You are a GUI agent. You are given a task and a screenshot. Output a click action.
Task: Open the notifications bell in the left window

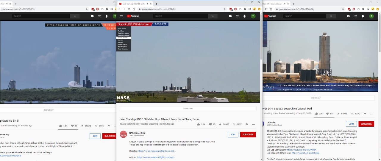point(107,16)
